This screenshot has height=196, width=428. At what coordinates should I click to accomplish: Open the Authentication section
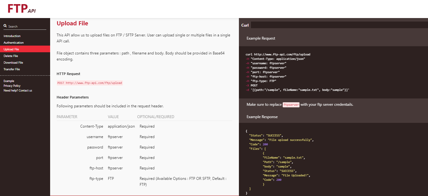point(13,42)
